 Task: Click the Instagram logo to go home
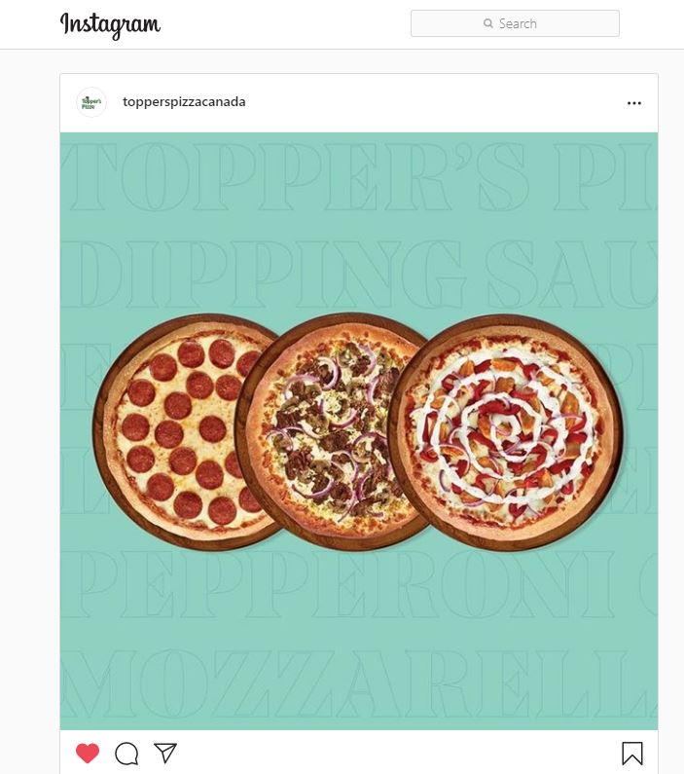point(111,24)
